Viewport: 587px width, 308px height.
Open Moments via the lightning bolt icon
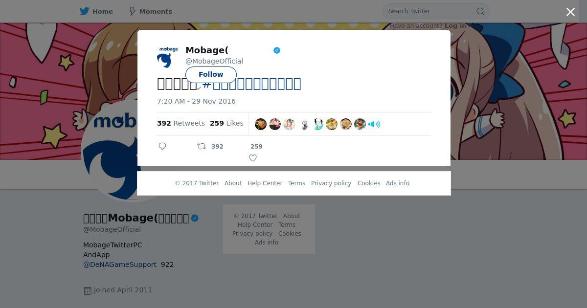(x=132, y=11)
